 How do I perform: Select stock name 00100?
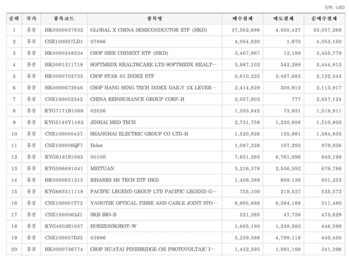tap(98, 157)
